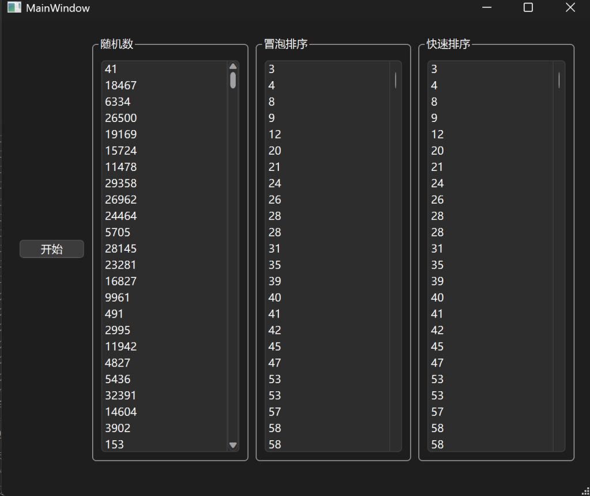Select 20 in the 快速排序 list
The height and width of the screenshot is (496, 590).
point(438,151)
